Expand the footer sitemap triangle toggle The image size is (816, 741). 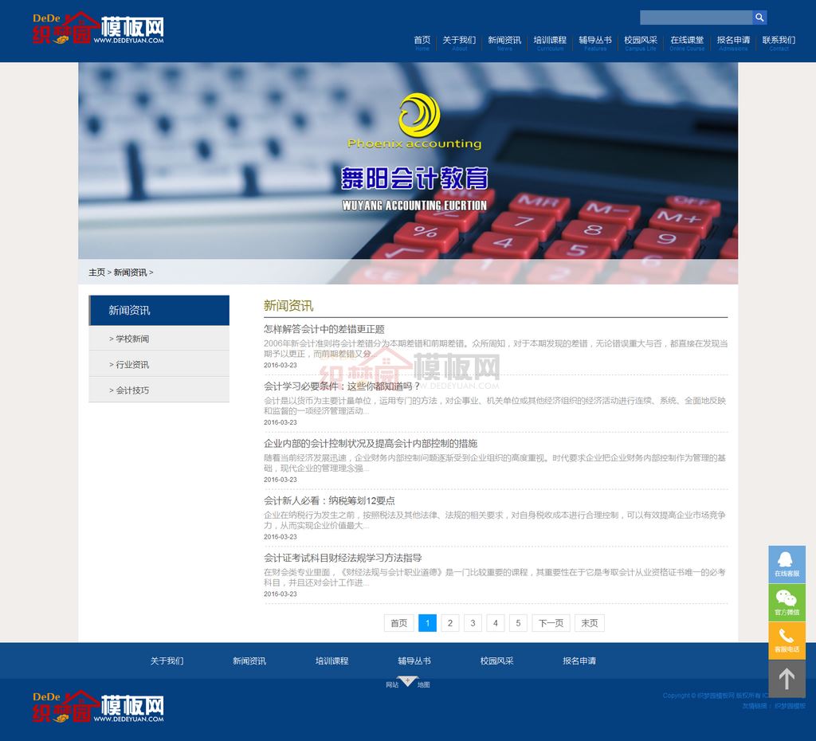tap(407, 681)
